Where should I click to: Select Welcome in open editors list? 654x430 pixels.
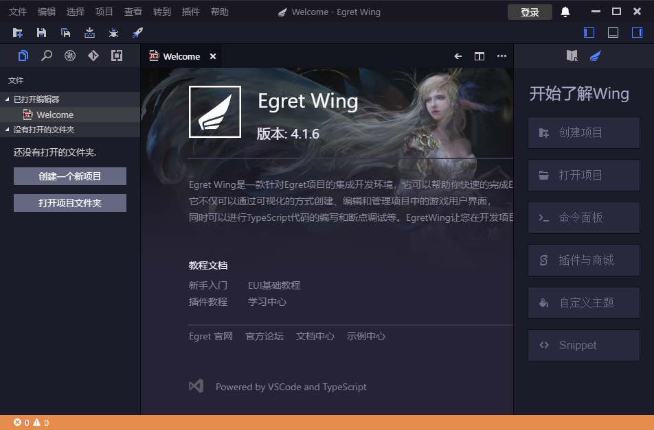click(x=70, y=115)
